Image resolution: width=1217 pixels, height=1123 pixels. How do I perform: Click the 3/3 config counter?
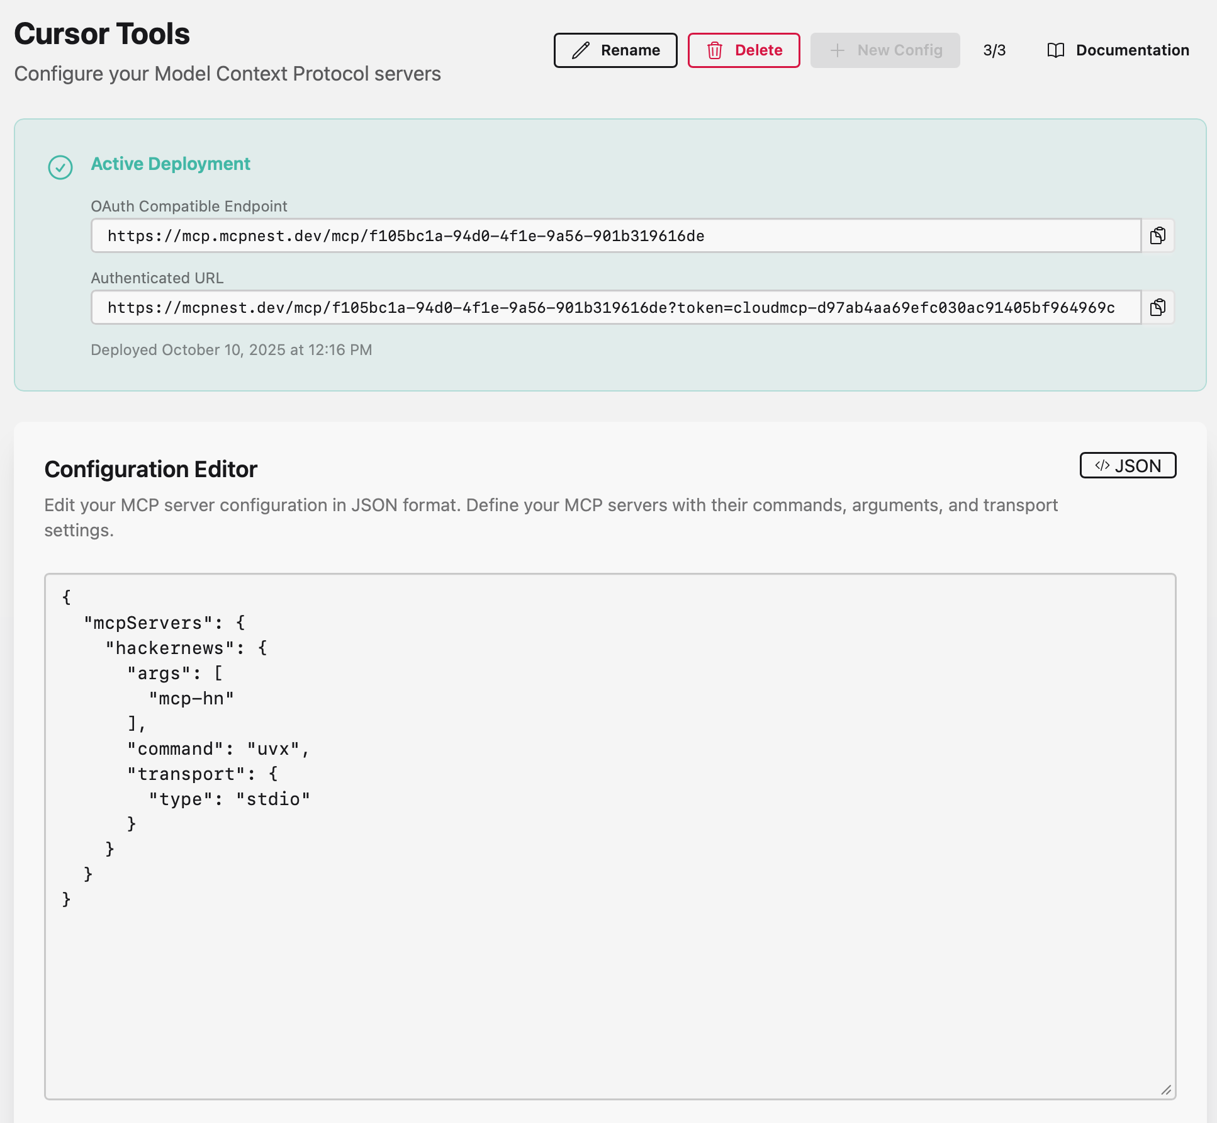click(993, 50)
